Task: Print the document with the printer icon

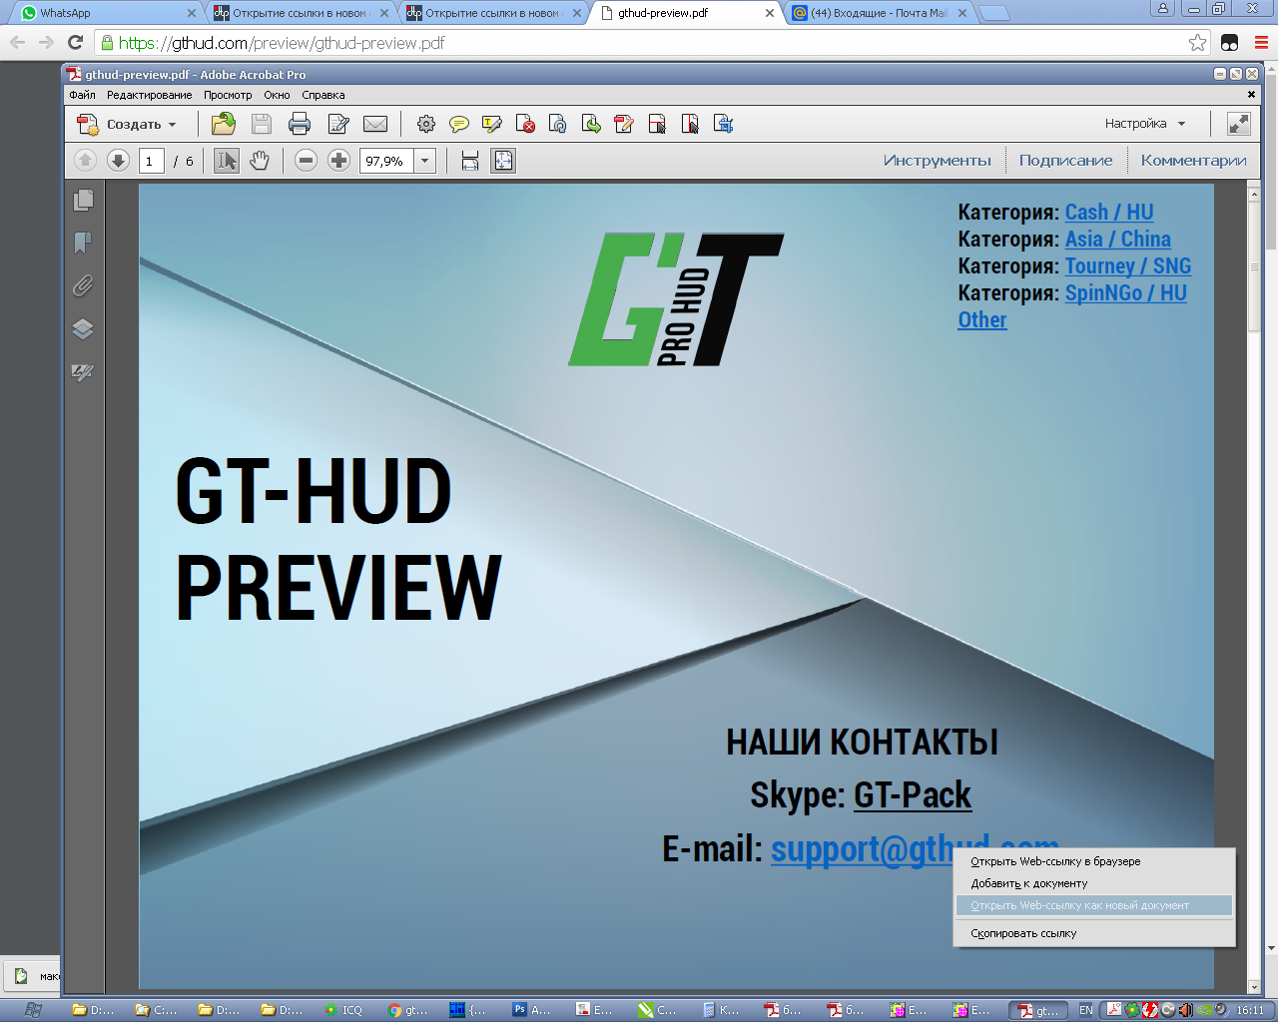Action: (300, 124)
